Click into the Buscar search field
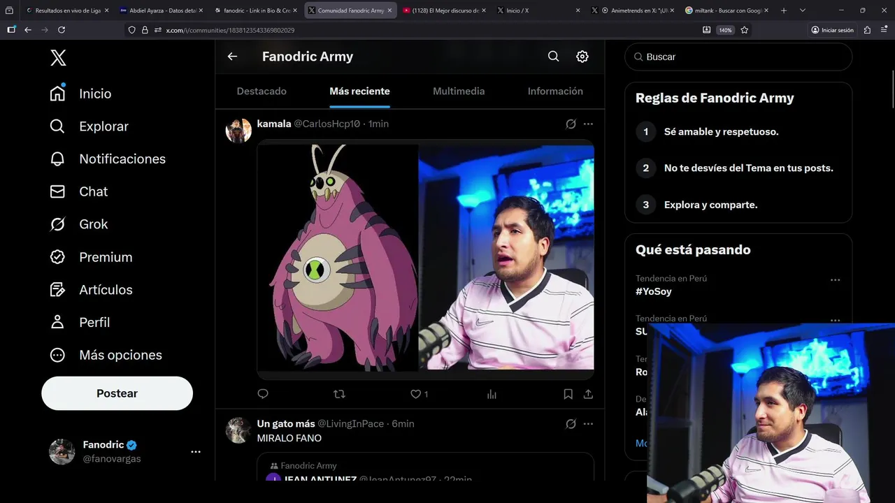Image resolution: width=895 pixels, height=503 pixels. pyautogui.click(x=738, y=57)
